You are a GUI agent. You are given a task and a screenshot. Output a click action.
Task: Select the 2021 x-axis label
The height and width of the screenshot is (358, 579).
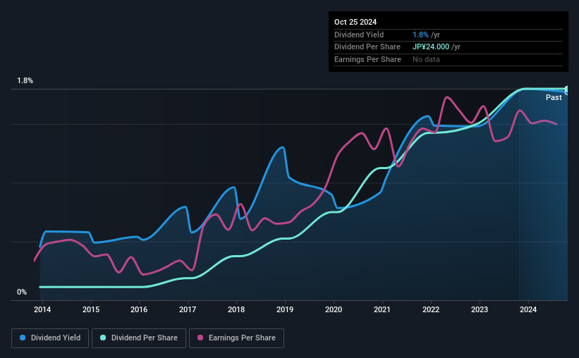coord(382,309)
